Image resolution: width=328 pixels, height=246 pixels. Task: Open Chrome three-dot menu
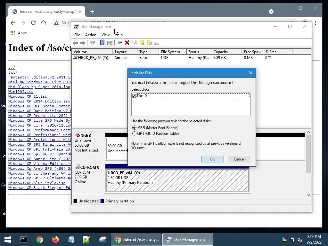tap(315, 23)
